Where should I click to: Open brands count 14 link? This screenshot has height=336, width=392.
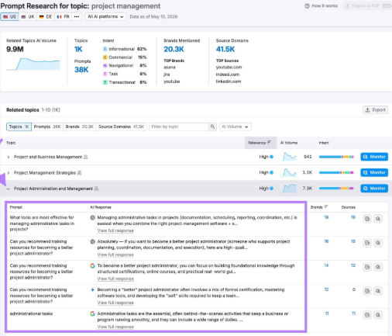[x=326, y=265]
